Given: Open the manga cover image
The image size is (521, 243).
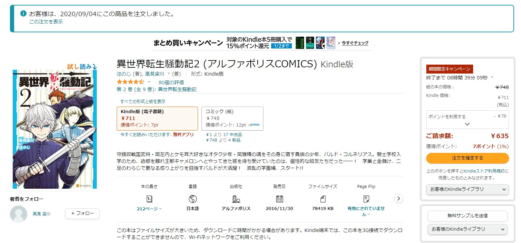Looking at the screenshot, I should pyautogui.click(x=55, y=129).
